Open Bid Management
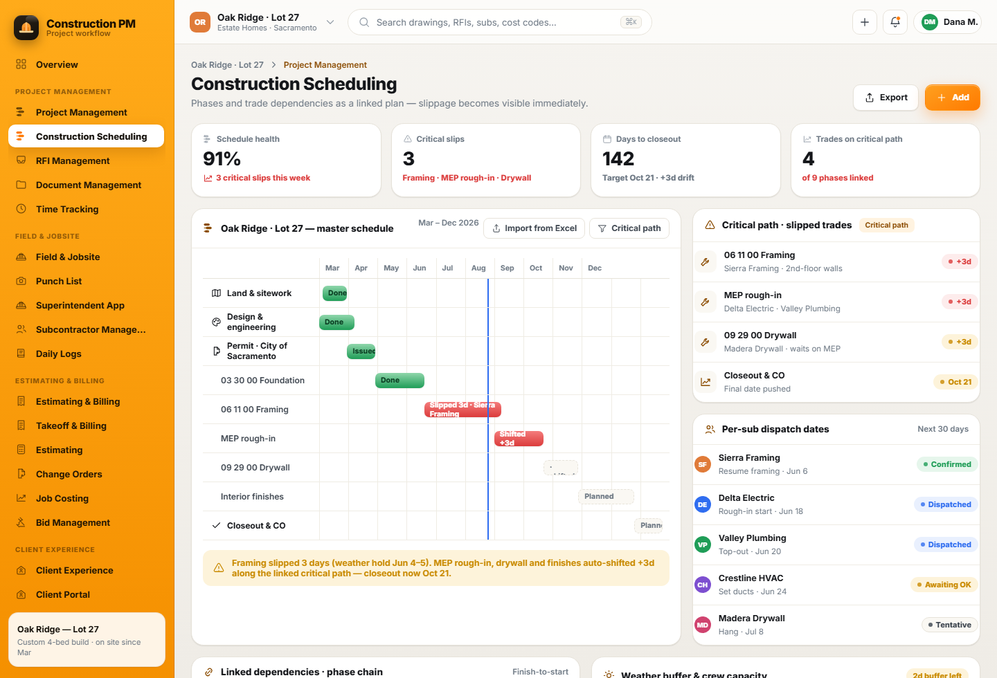The height and width of the screenshot is (678, 997). (86, 522)
